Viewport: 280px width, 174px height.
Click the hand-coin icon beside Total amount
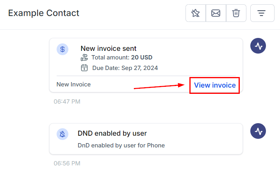pyautogui.click(x=84, y=58)
